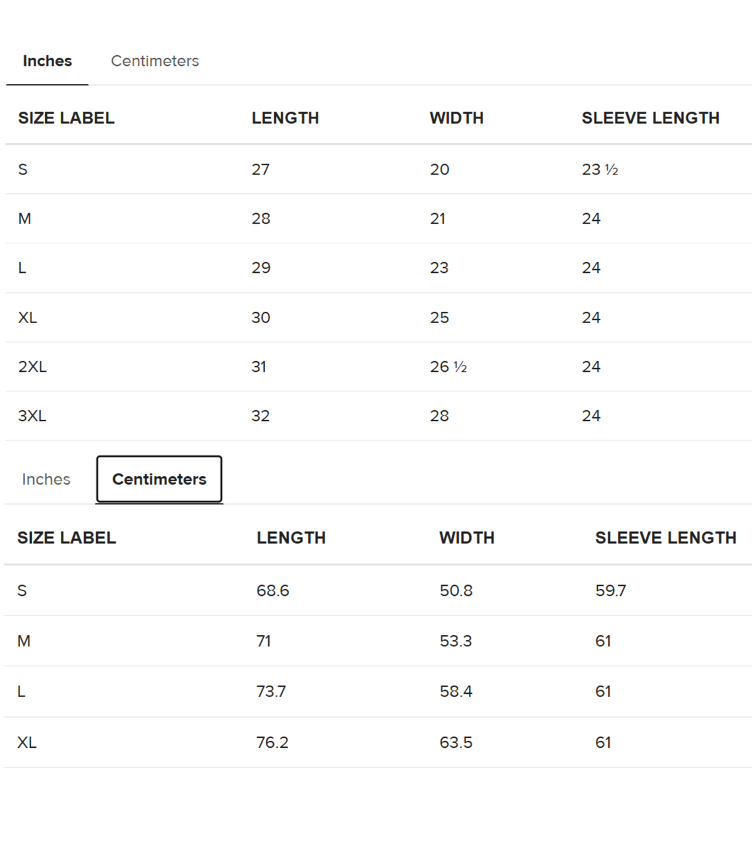Viewport: 752px width, 860px height.
Task: Click SIZE LABEL header in inches table
Action: (66, 118)
